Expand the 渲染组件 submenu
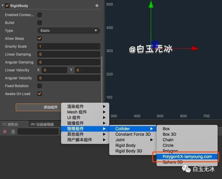The height and width of the screenshot is (179, 222). click(x=85, y=106)
